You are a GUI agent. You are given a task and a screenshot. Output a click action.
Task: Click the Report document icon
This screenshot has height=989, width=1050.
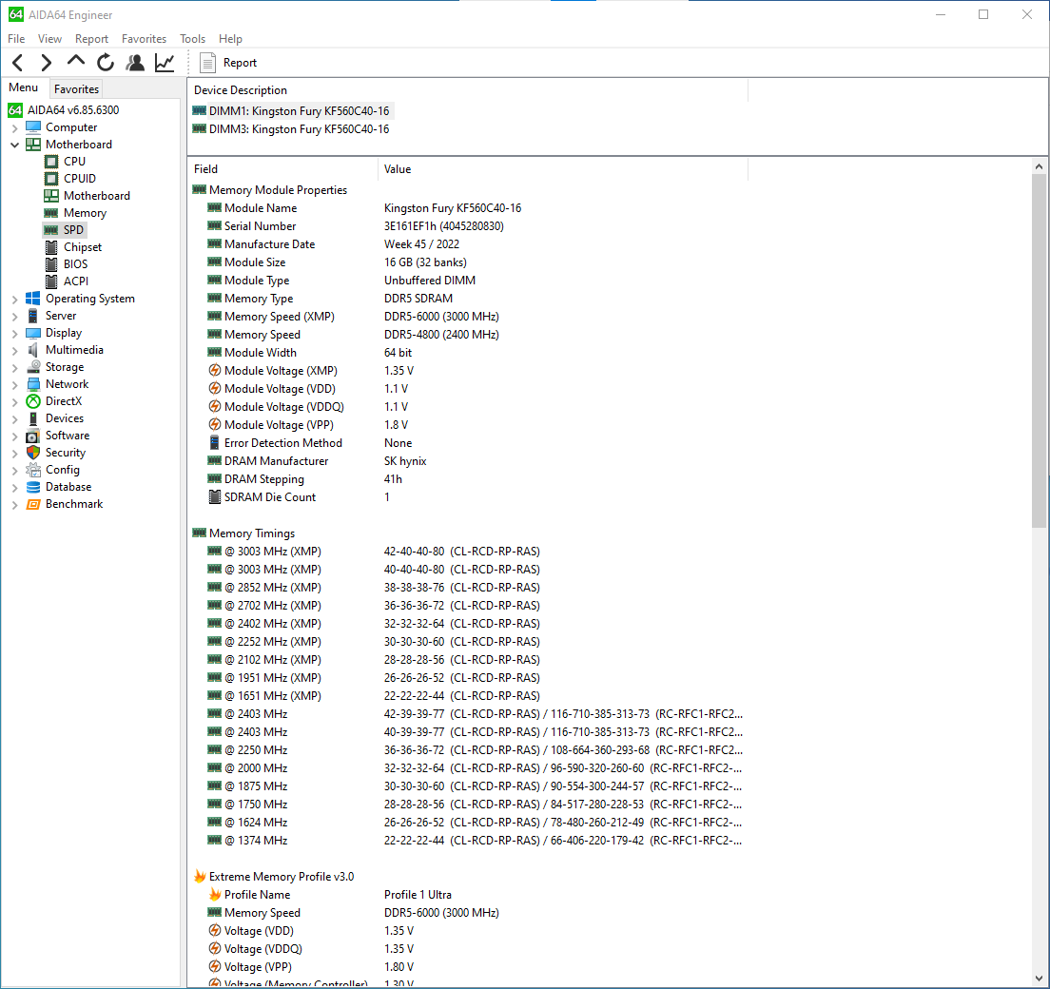207,63
